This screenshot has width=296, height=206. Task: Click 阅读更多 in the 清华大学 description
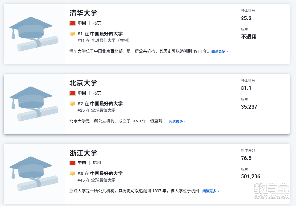[219, 51]
